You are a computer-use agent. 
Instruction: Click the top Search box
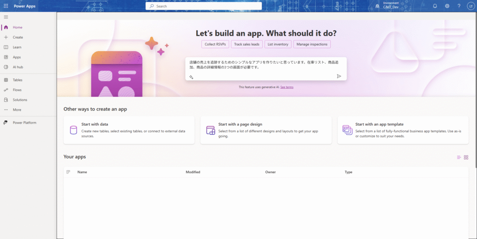(204, 6)
